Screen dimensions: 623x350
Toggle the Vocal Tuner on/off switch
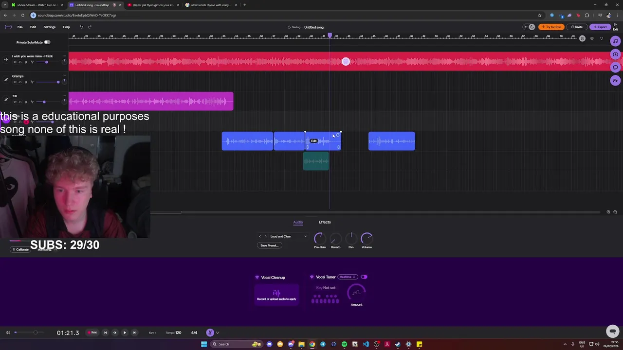364,277
